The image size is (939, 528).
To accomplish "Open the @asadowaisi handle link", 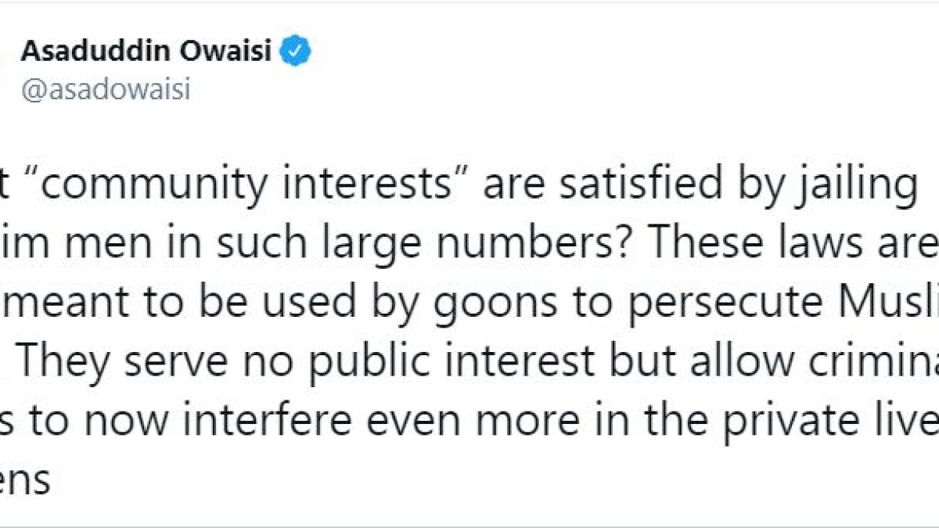I will coord(106,91).
